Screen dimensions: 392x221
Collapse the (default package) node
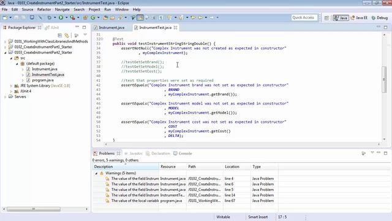[x=17, y=64]
